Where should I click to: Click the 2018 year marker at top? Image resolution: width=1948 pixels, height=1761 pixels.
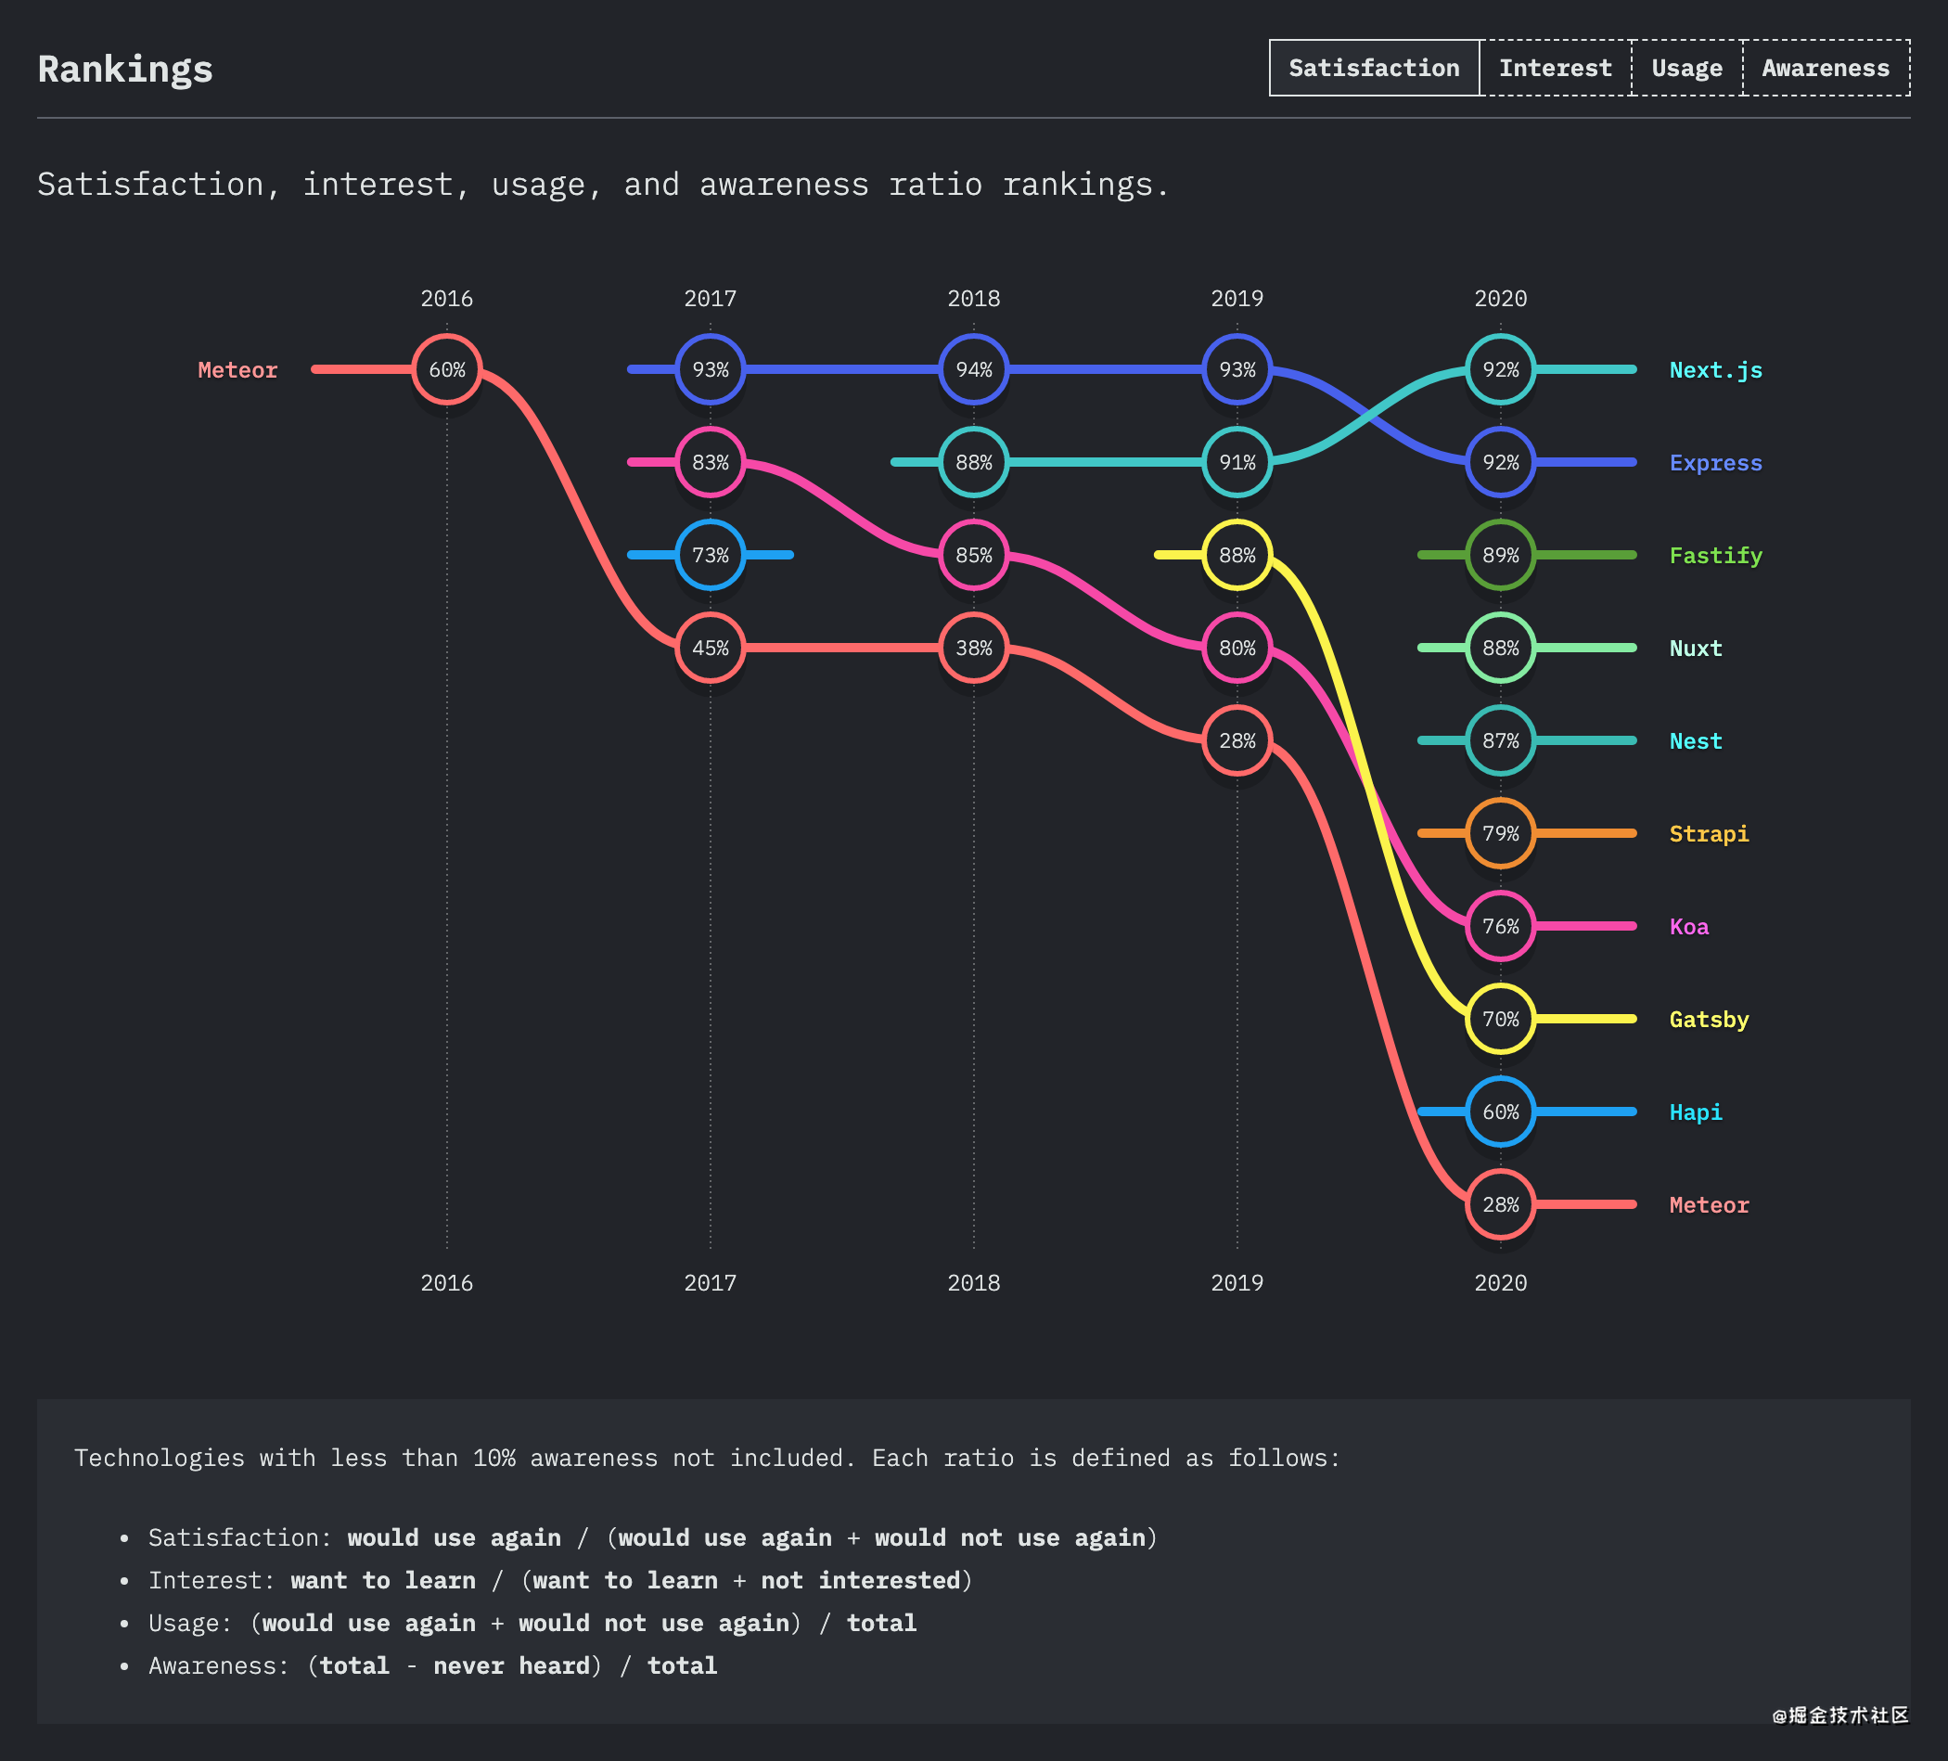click(974, 299)
